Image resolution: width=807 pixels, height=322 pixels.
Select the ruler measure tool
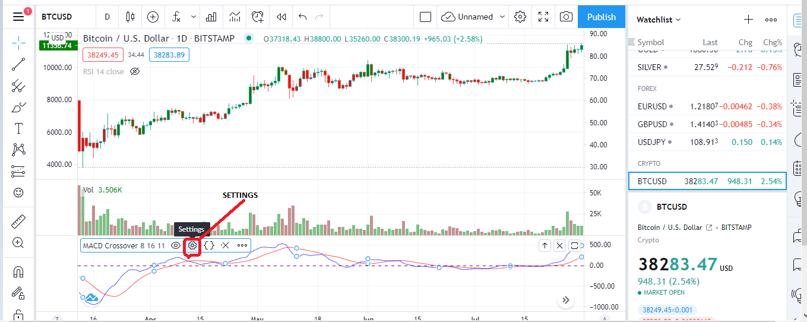tap(18, 222)
